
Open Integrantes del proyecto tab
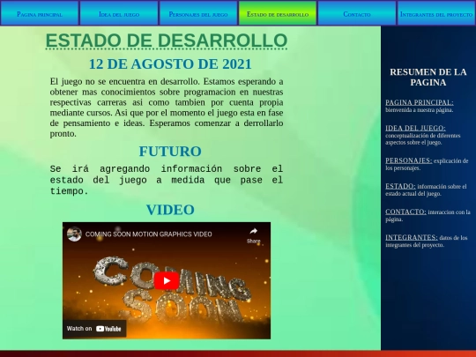point(436,13)
